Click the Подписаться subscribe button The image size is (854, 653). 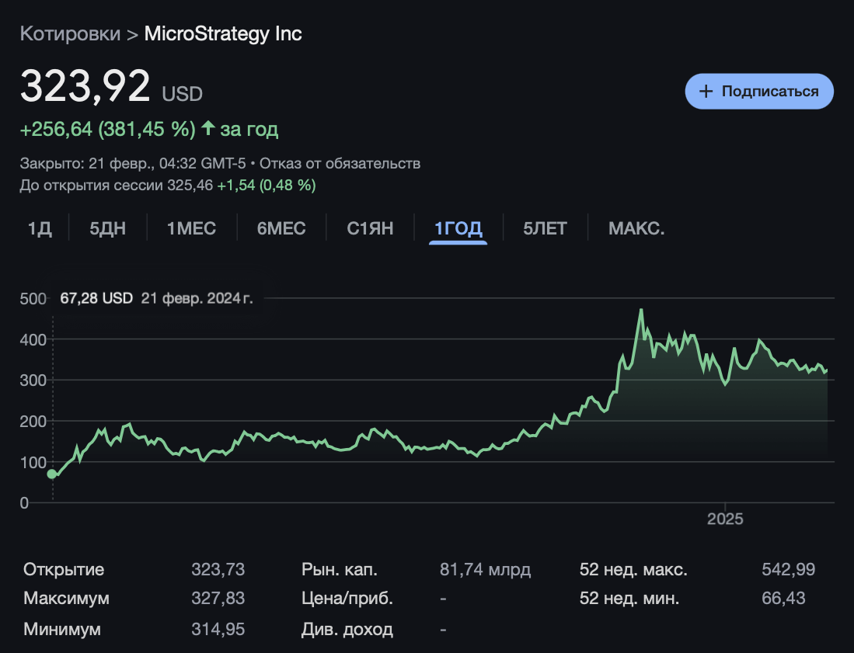point(759,92)
